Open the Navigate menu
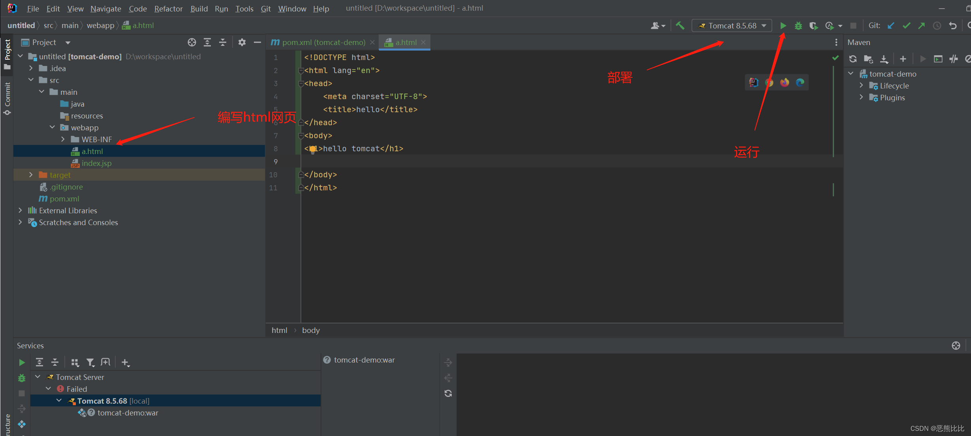 [x=106, y=8]
